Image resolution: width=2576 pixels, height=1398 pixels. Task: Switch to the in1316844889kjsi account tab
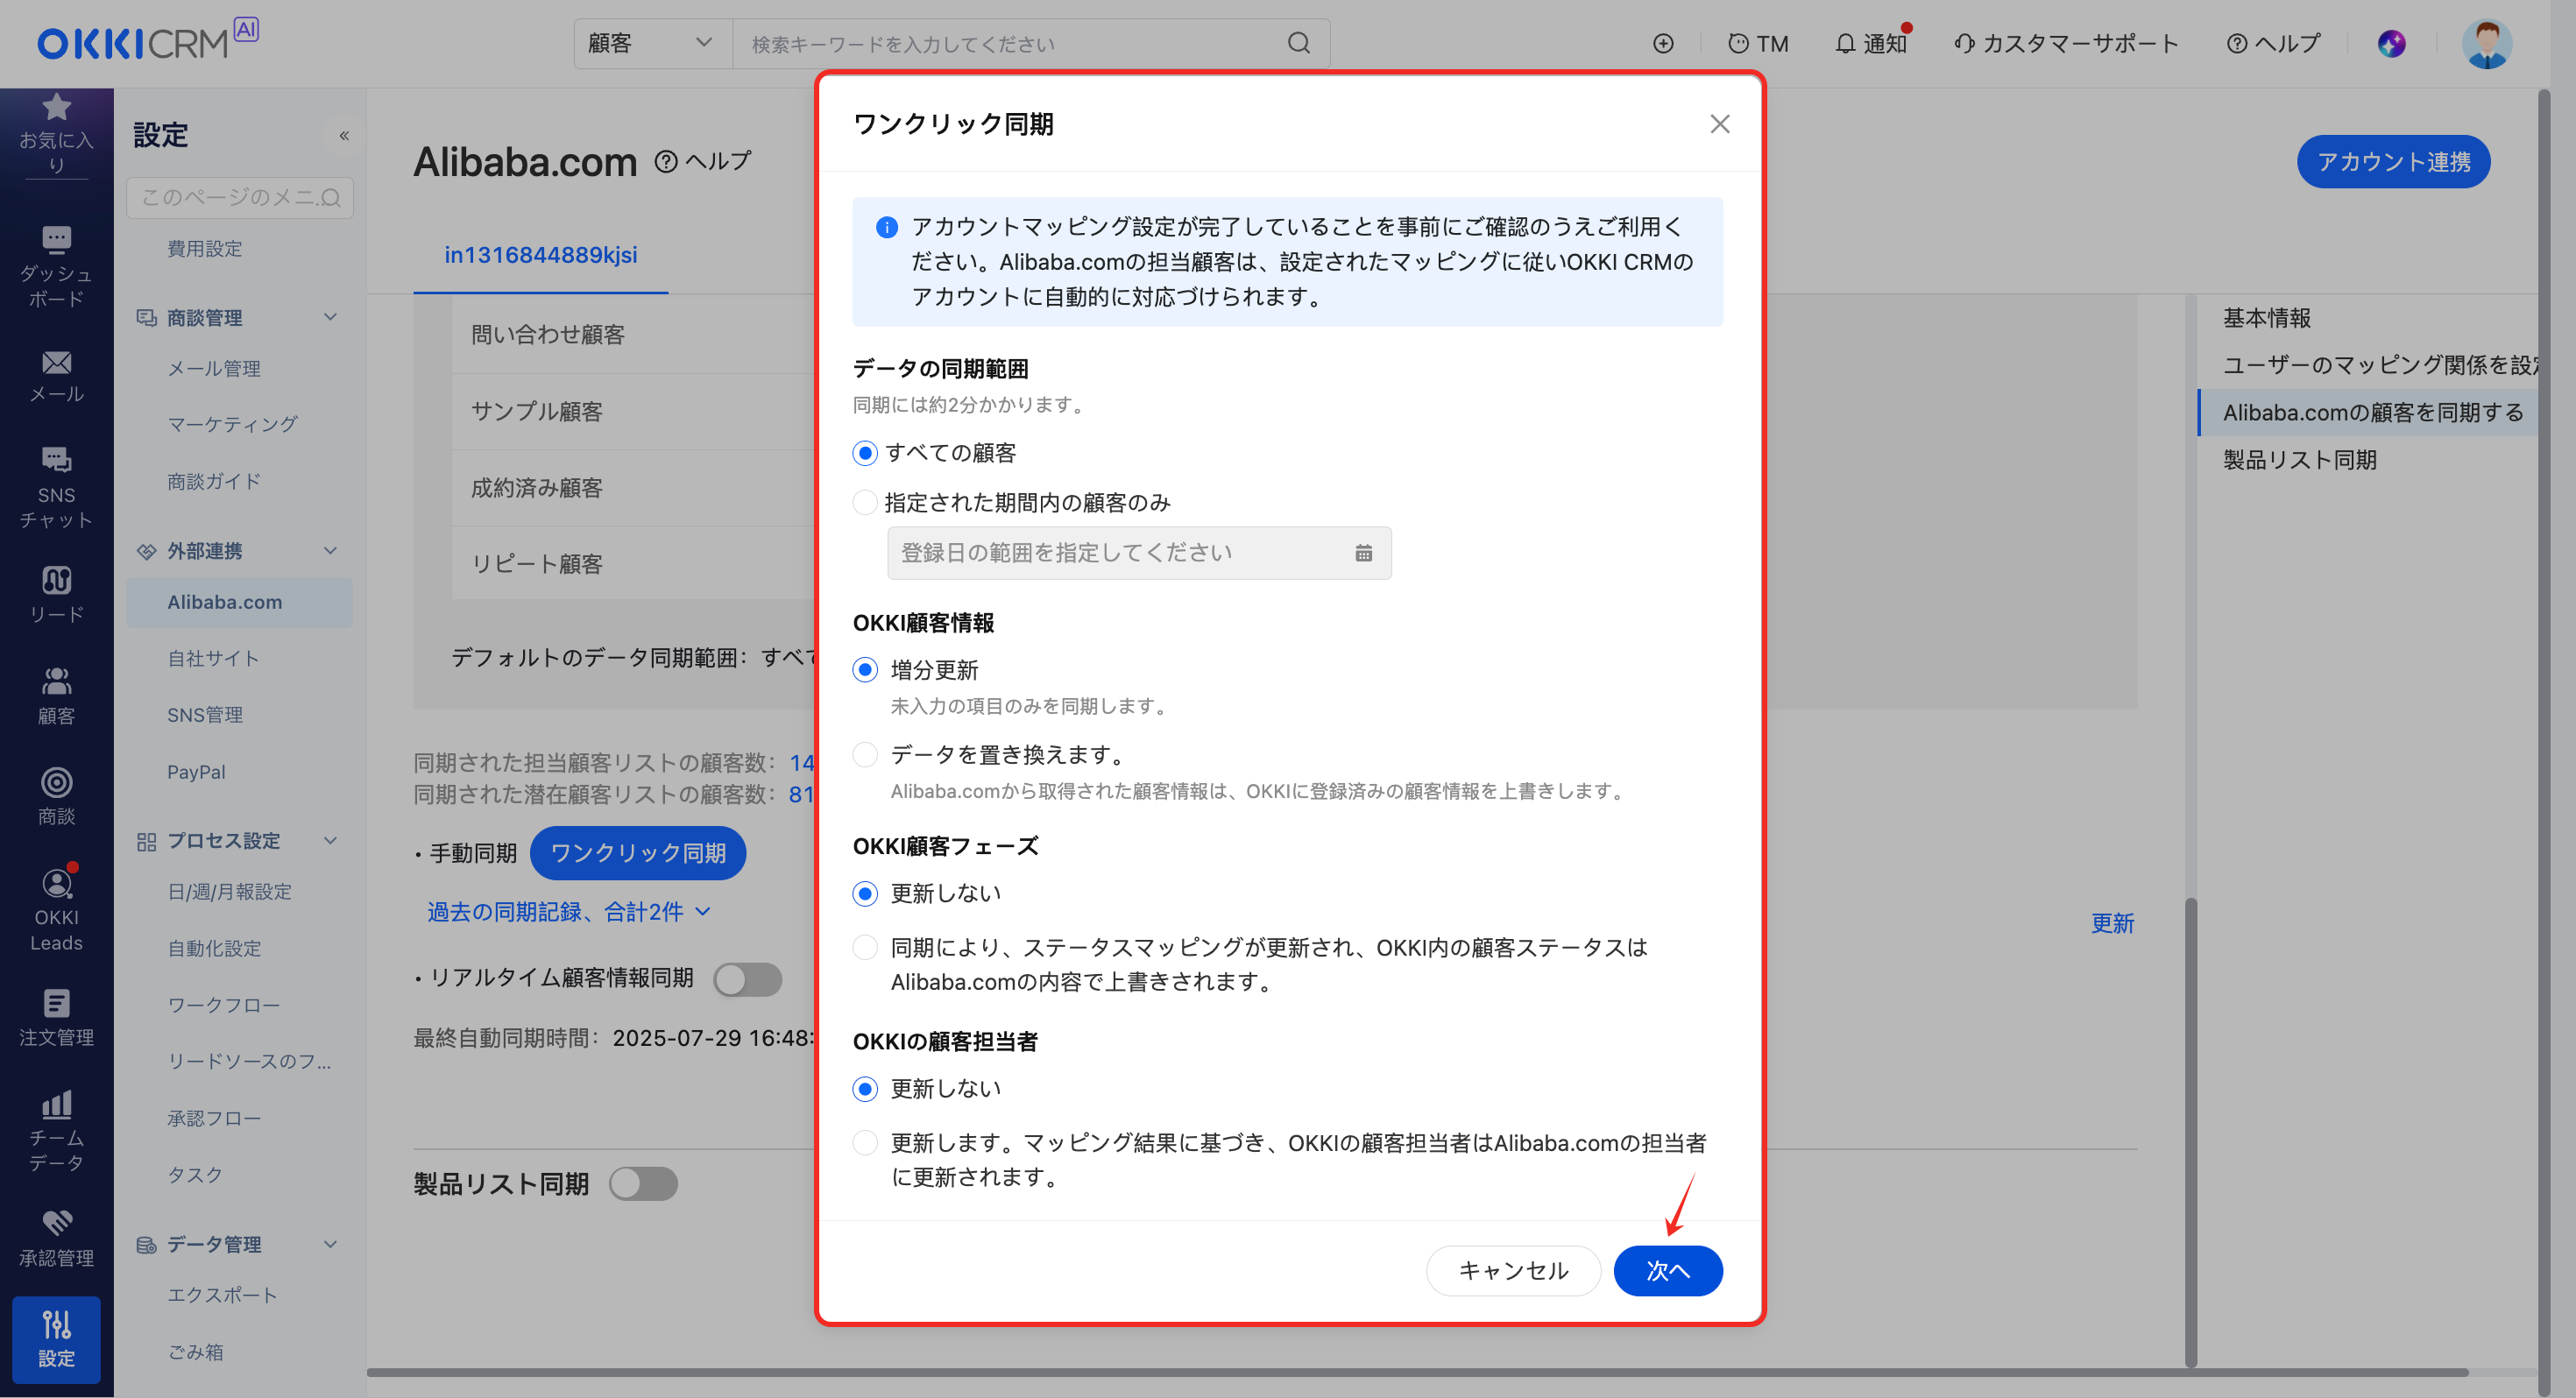540,255
